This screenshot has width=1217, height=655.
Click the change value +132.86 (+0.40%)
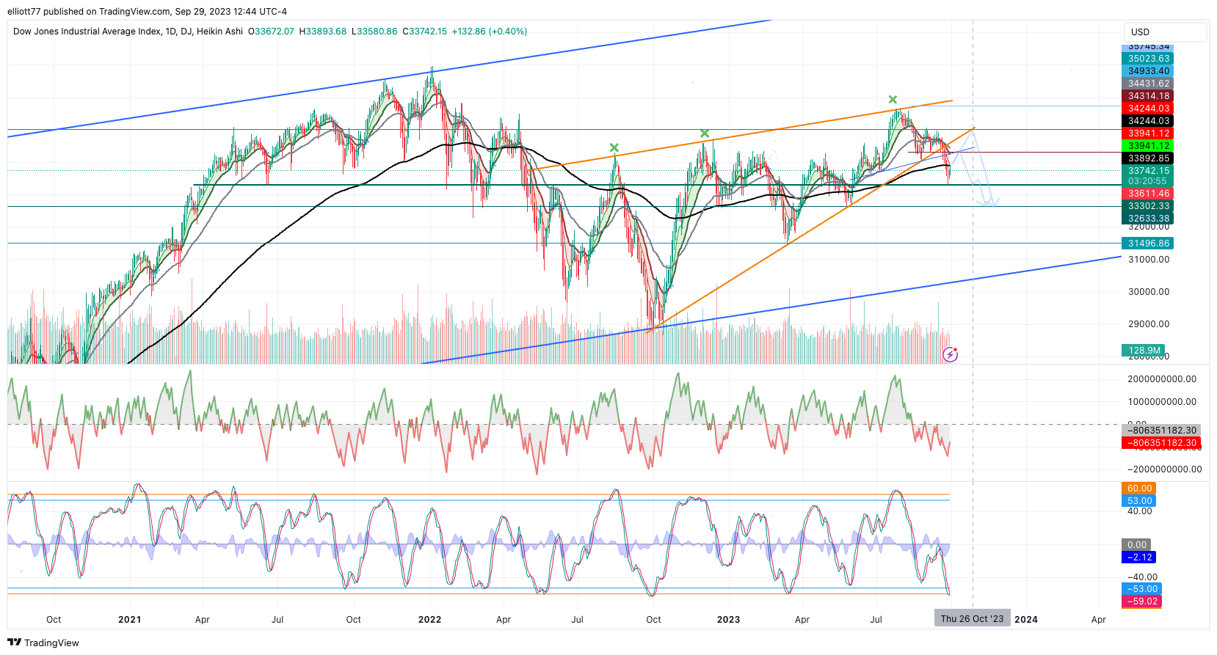tap(490, 32)
